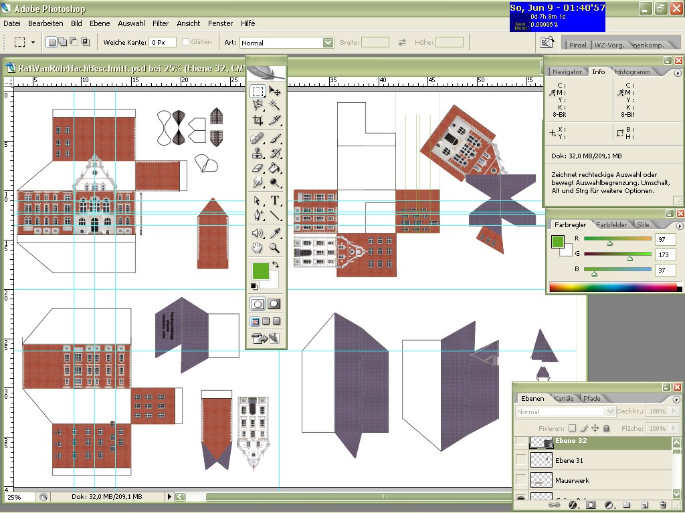Switch to the Histogramm tab
The image size is (685, 513).
coord(632,71)
